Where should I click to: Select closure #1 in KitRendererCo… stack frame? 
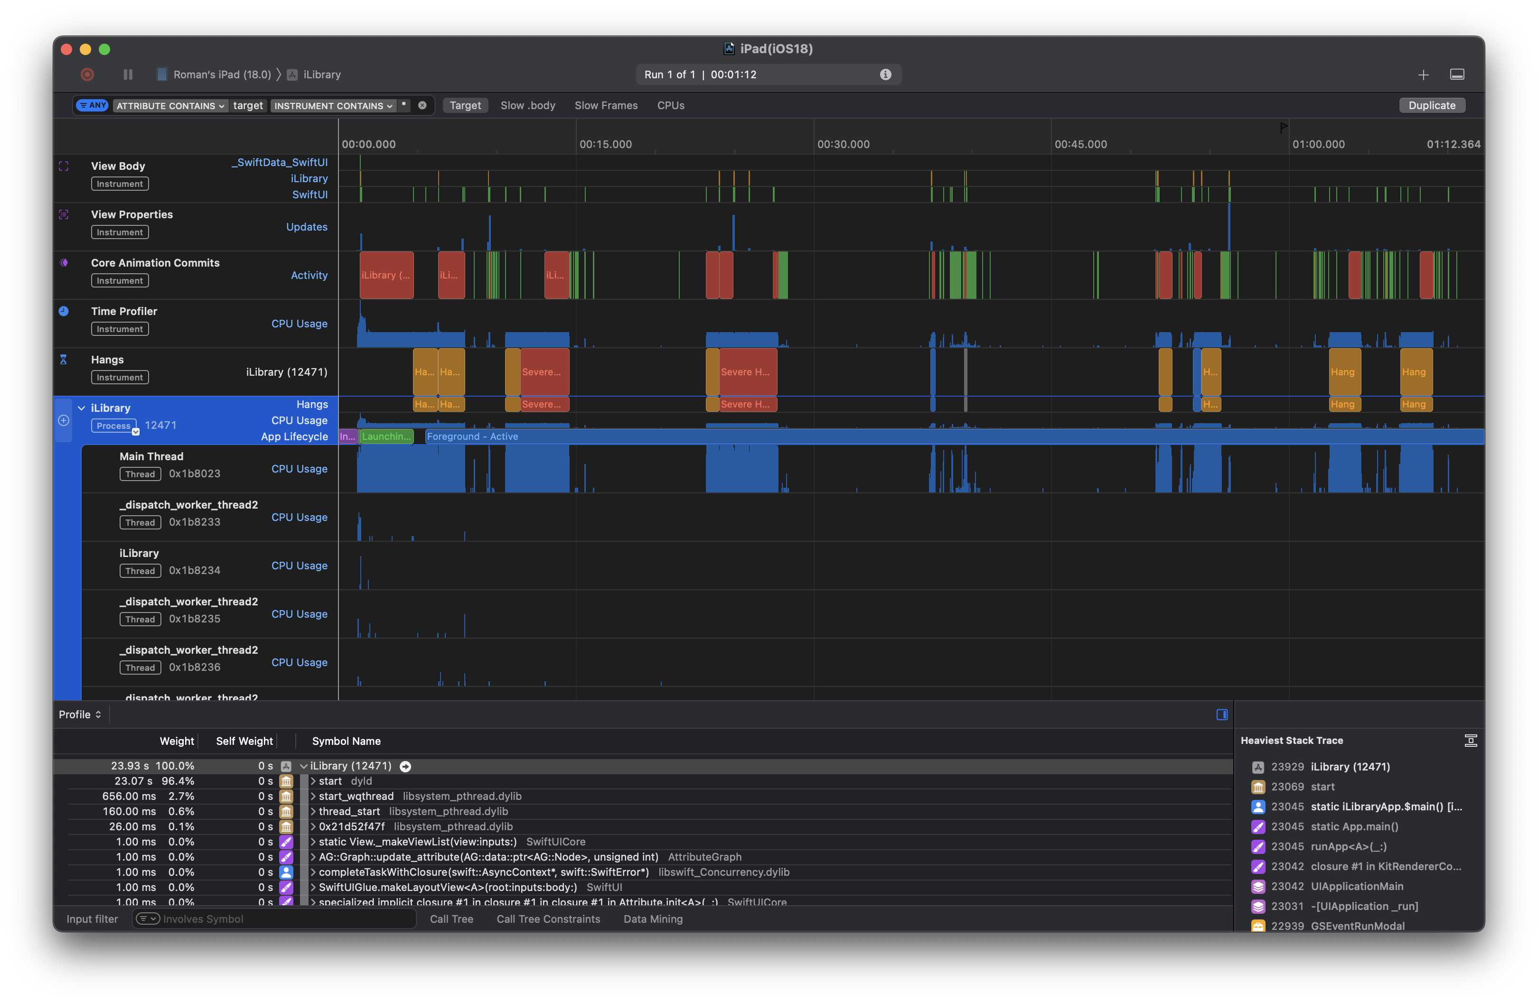pyautogui.click(x=1357, y=866)
